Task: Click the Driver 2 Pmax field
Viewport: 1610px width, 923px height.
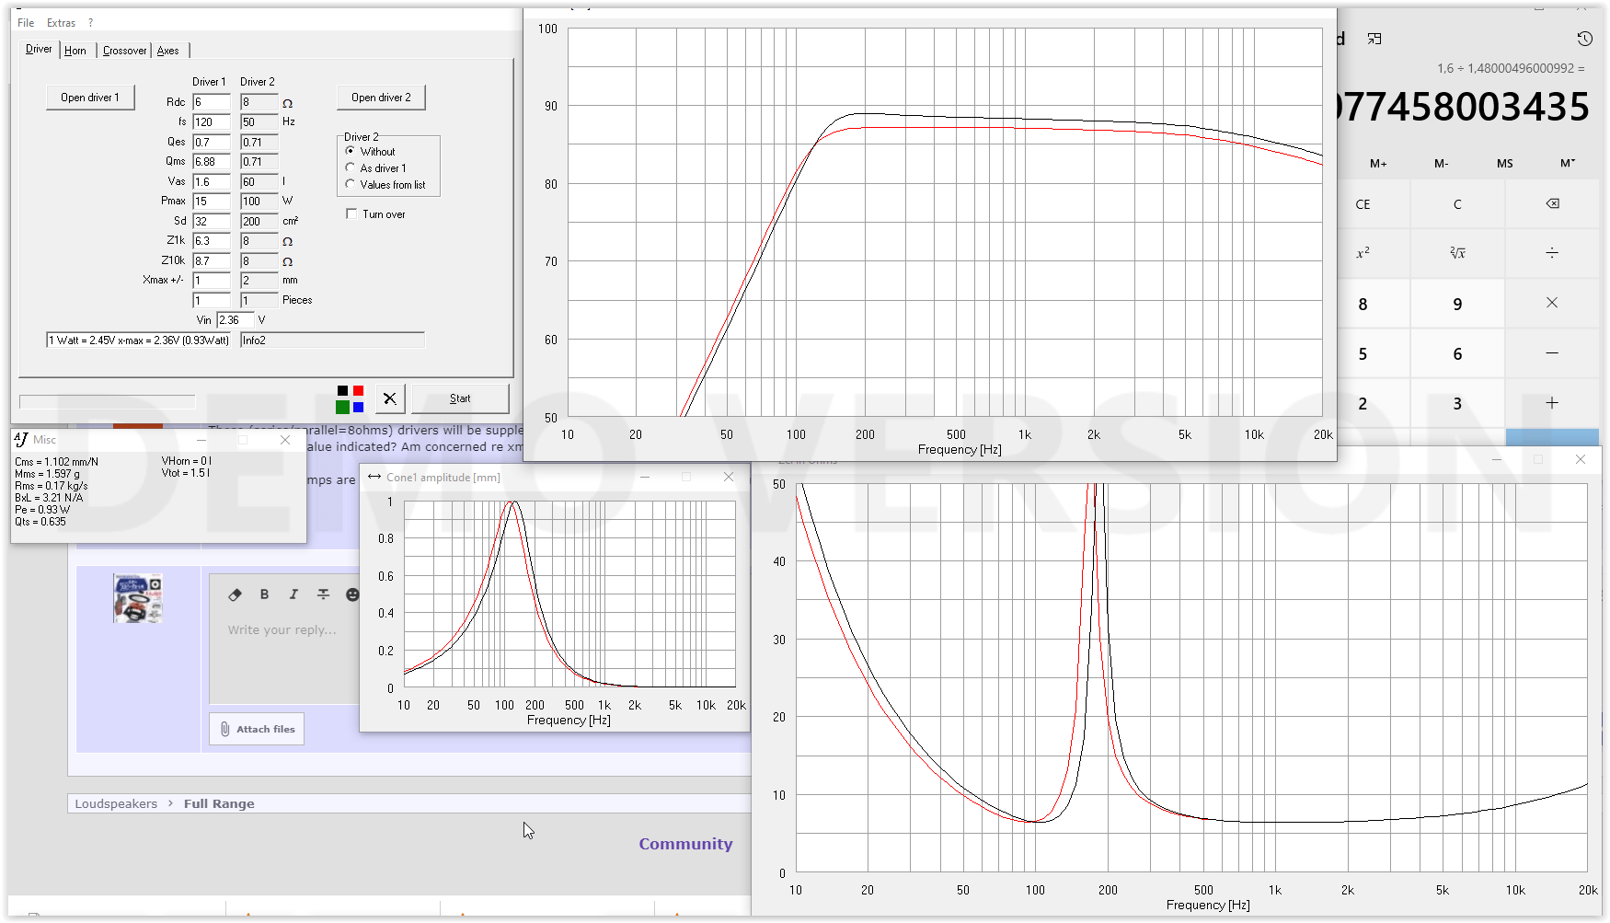Action: pos(259,201)
